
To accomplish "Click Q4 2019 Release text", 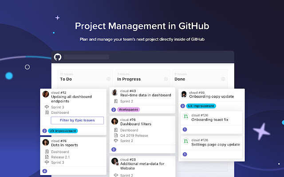I will 134,135.
